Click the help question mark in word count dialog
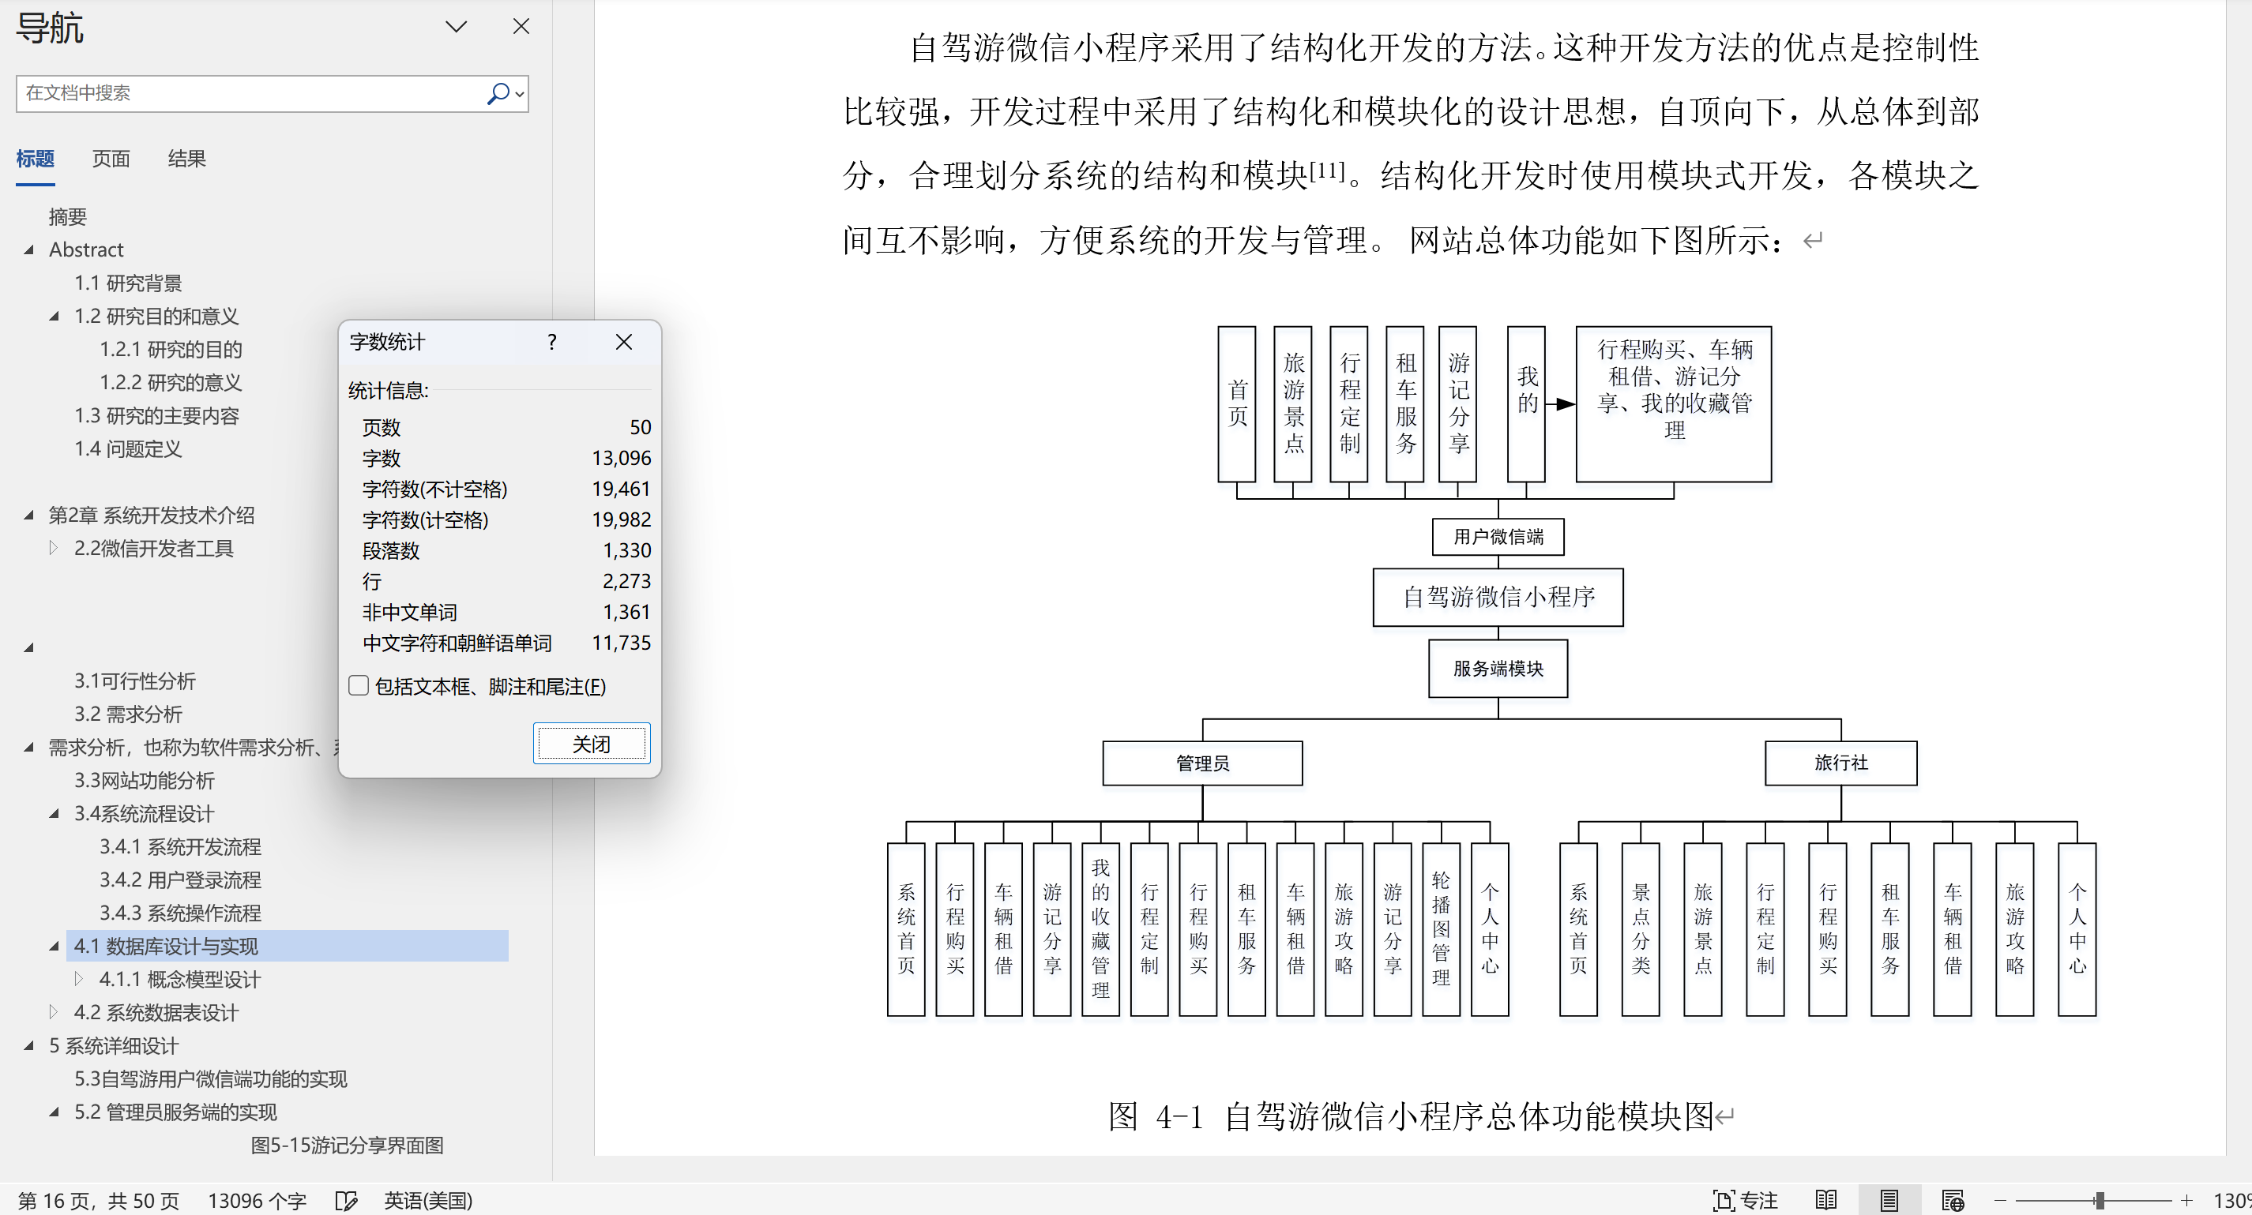The width and height of the screenshot is (2252, 1215). pos(551,342)
